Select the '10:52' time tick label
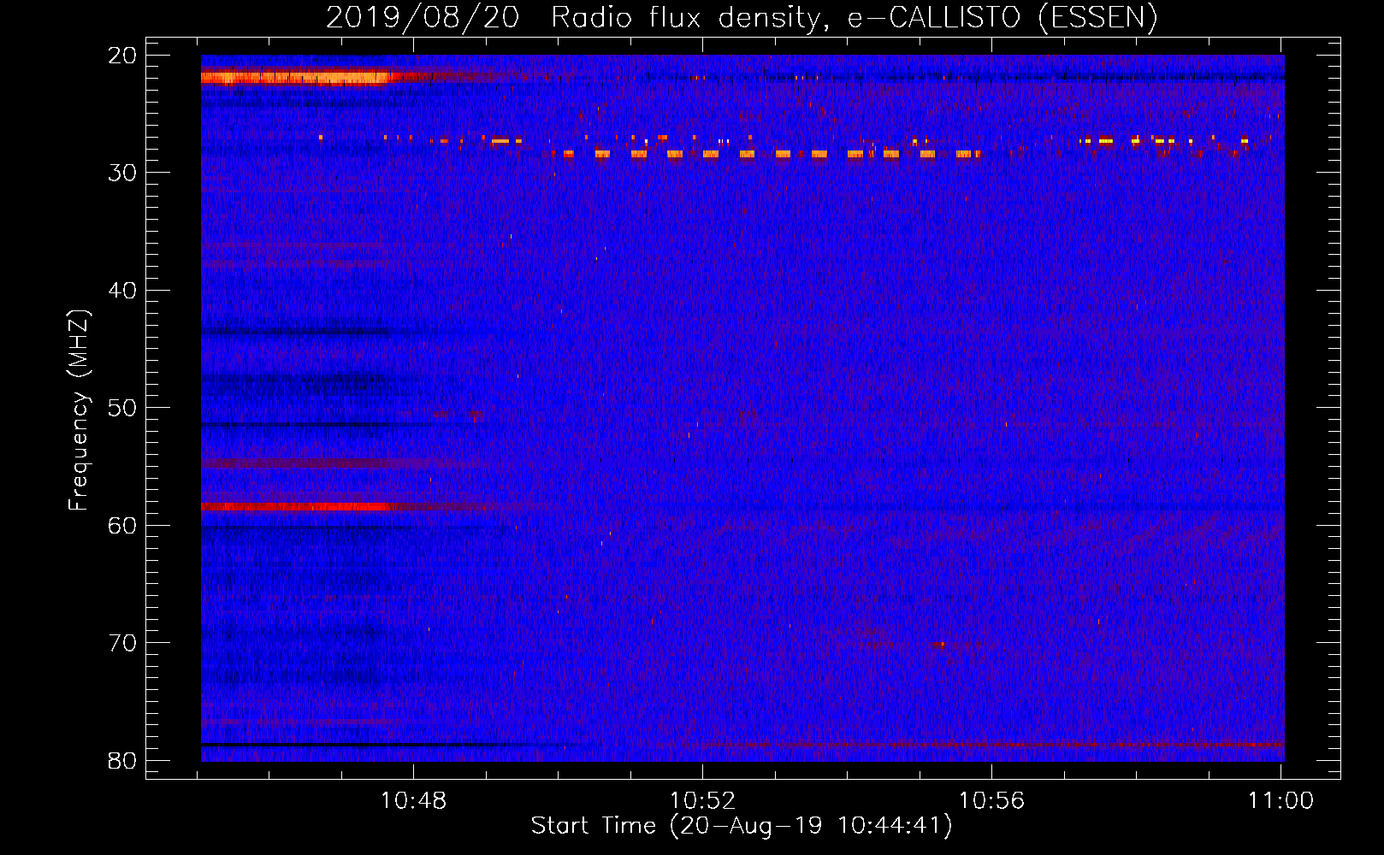The height and width of the screenshot is (855, 1384). [x=702, y=801]
